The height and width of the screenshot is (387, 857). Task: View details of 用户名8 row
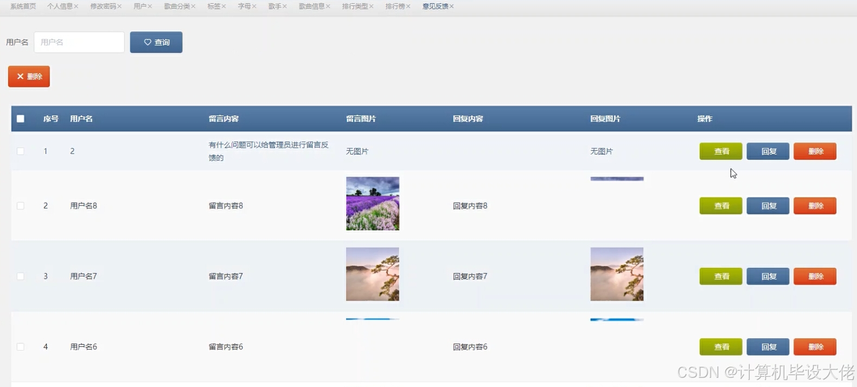[x=721, y=206]
